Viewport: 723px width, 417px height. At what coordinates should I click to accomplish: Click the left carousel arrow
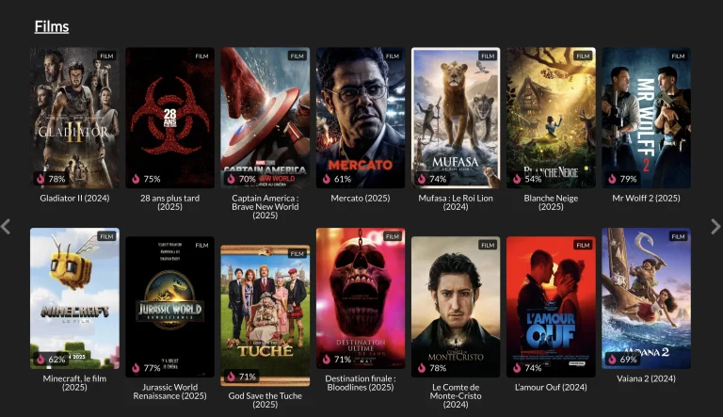click(x=6, y=227)
